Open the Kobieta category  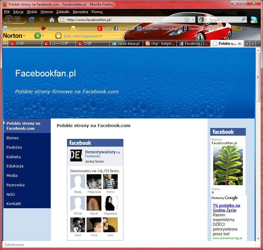(x=27, y=157)
